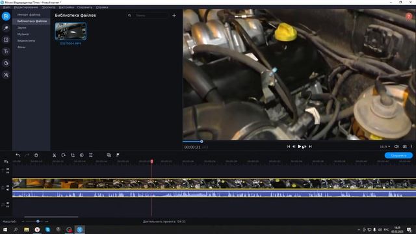Open the Сохранить menu in menu bar

[84, 7]
